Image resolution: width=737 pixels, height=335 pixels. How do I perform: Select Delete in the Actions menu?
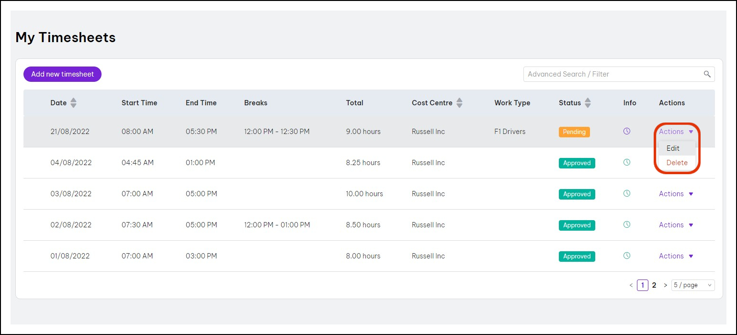coord(677,163)
